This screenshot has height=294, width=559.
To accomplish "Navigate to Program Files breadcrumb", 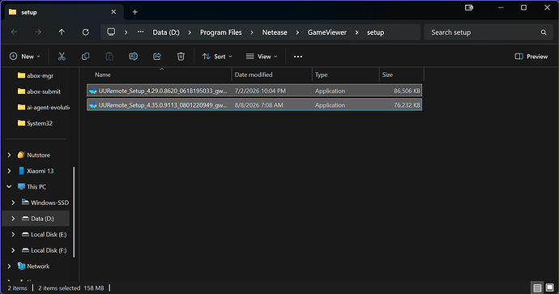I will [220, 32].
